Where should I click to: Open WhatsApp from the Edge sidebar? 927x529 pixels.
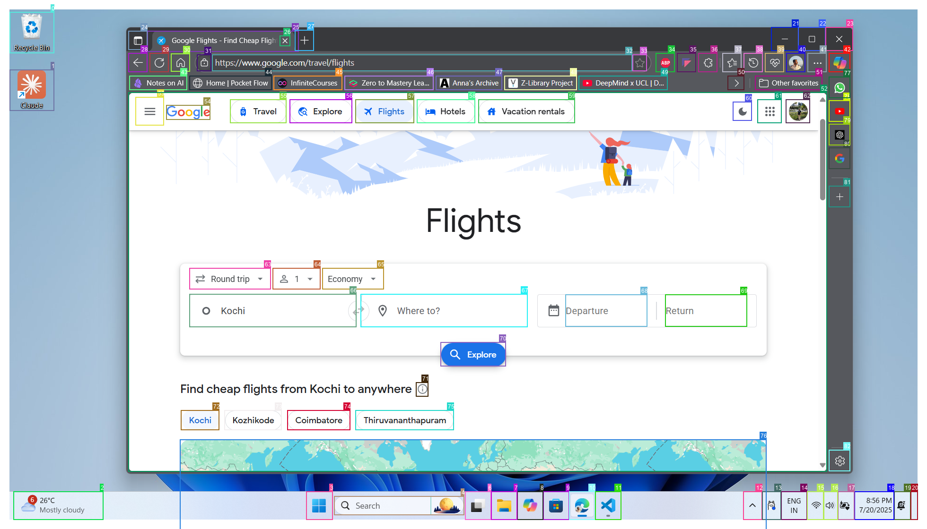(840, 87)
